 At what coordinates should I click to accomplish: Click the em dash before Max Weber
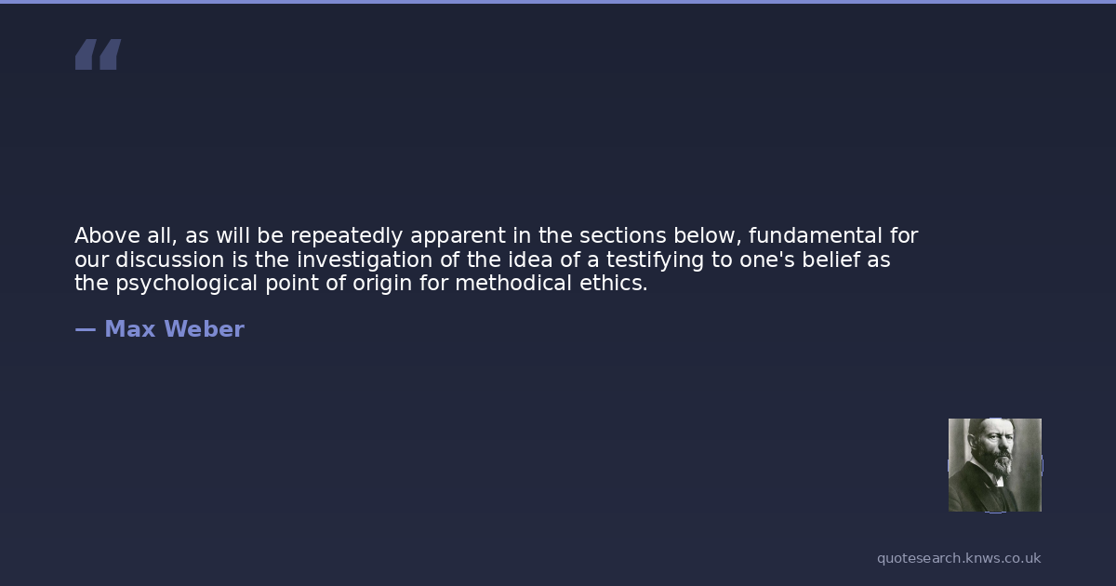tap(85, 329)
